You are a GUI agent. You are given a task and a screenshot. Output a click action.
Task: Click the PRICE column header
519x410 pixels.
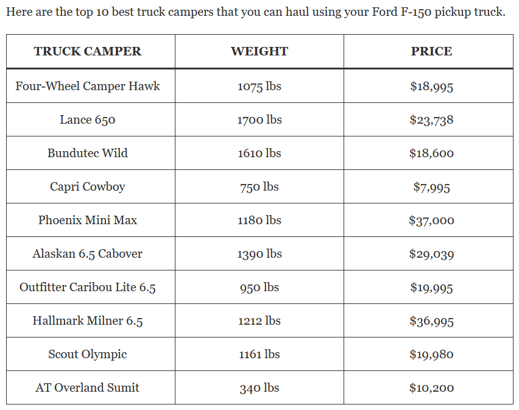pyautogui.click(x=431, y=52)
